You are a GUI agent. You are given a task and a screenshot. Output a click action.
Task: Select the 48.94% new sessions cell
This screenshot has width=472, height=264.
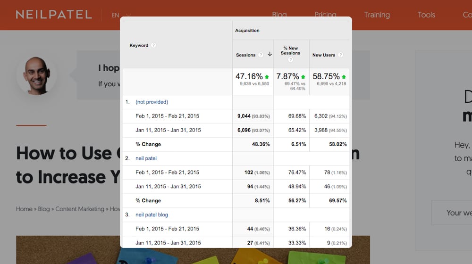[x=291, y=186]
